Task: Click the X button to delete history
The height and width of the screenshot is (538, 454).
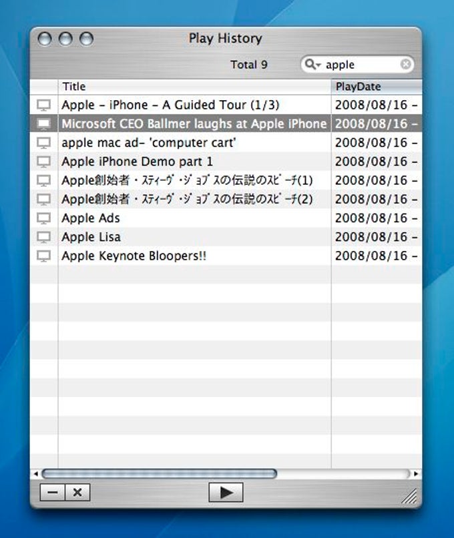Action: click(x=77, y=493)
